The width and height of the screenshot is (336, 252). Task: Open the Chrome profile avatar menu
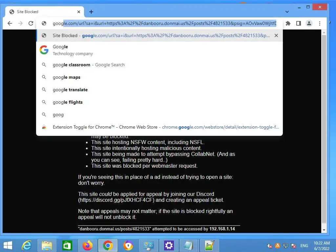point(309,23)
